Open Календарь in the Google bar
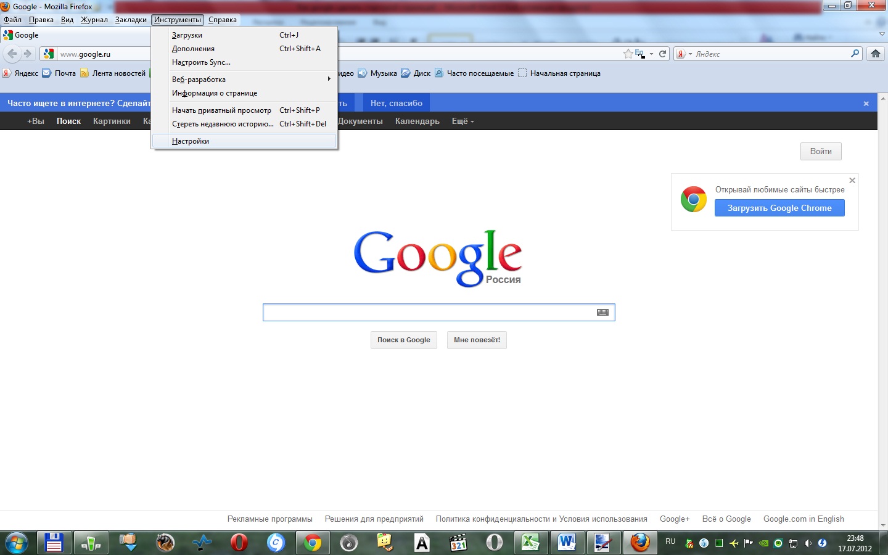Image resolution: width=888 pixels, height=555 pixels. 417,121
